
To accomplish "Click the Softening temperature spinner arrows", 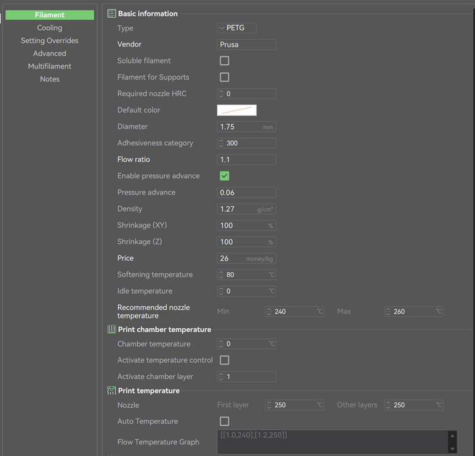I will point(221,275).
